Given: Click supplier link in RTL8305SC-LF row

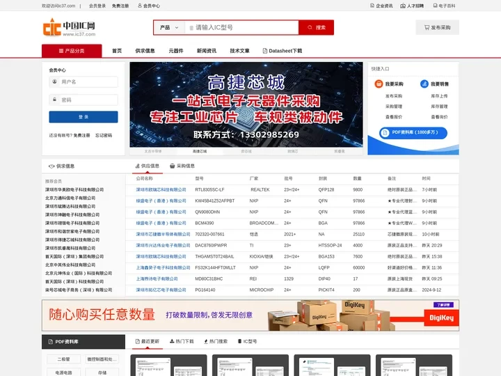Looking at the screenshot, I should 161,189.
